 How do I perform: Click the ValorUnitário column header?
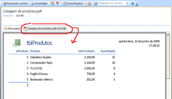(x=87, y=51)
